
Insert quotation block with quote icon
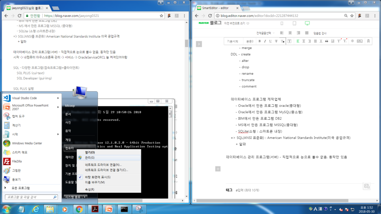click(x=327, y=41)
